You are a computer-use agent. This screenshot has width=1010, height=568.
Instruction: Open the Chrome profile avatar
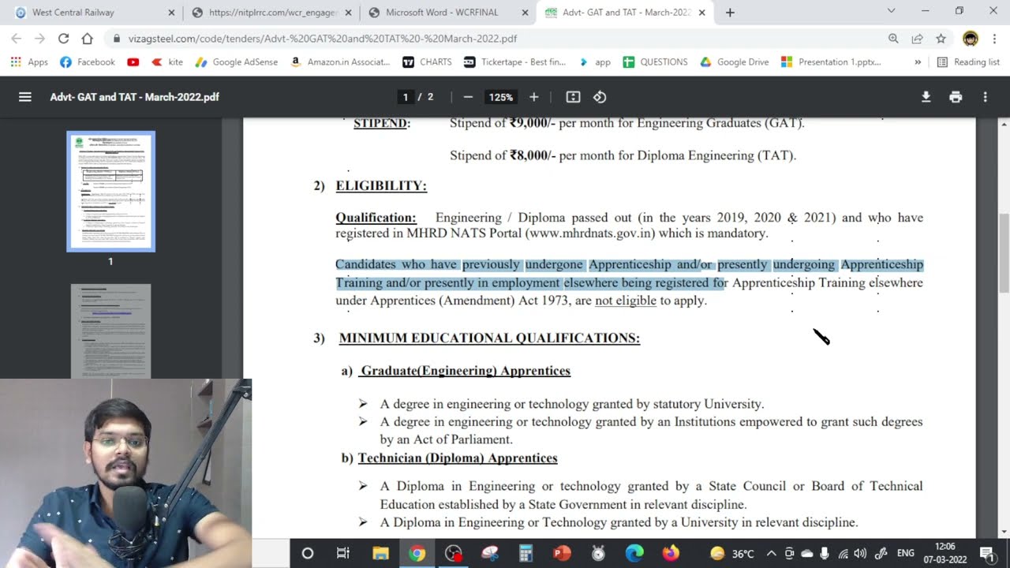pos(971,39)
